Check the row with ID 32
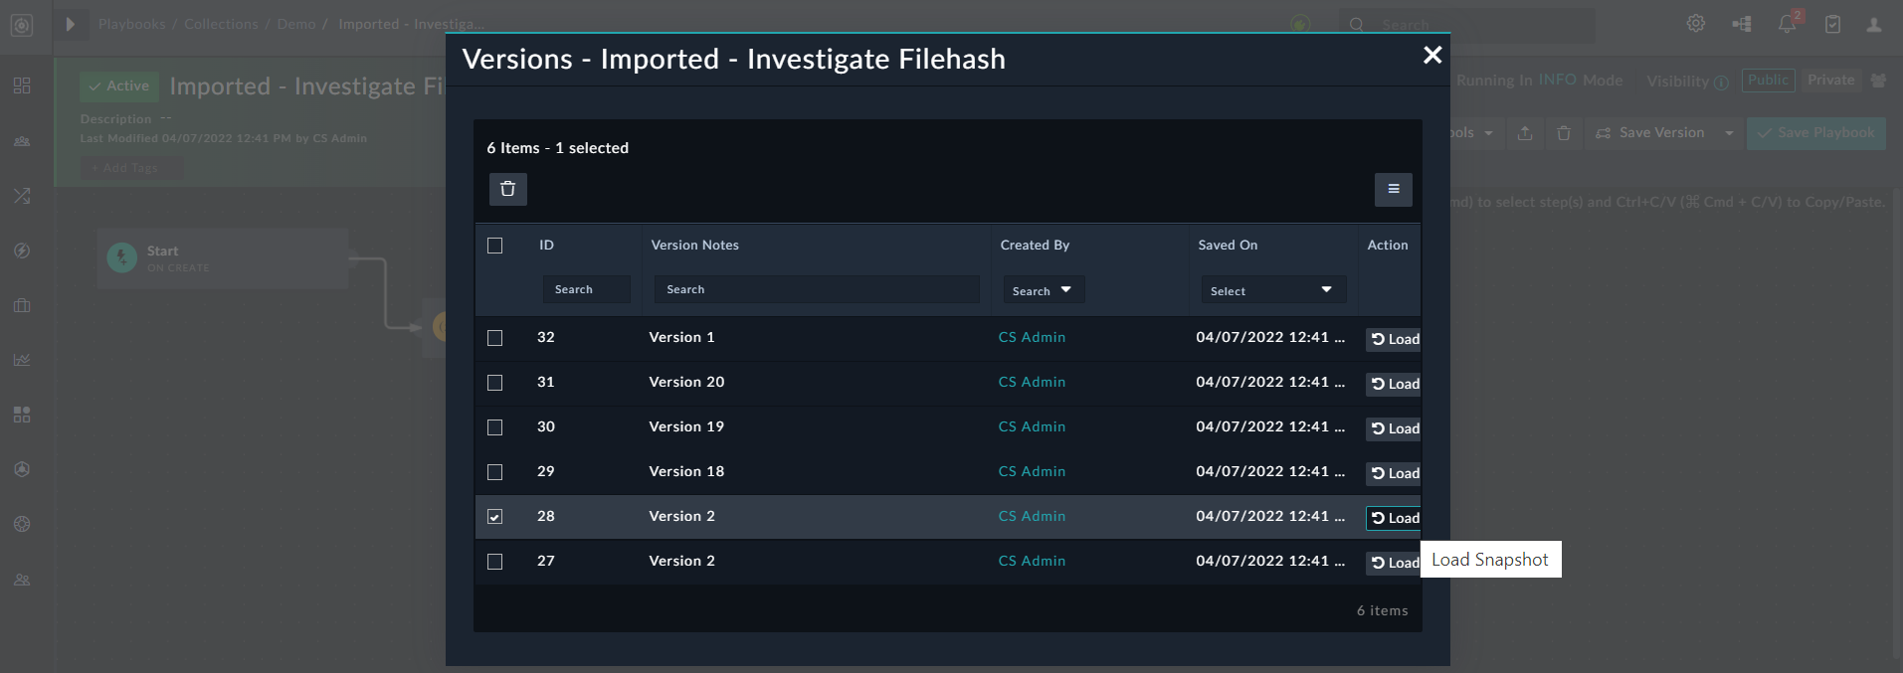The image size is (1903, 673). pyautogui.click(x=494, y=338)
